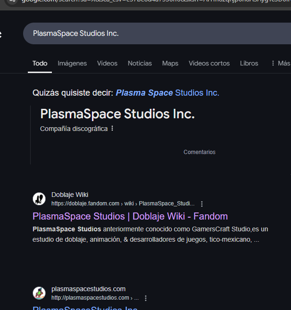Select the Todo tab
Viewport: 291px width, 310px height.
[40, 63]
